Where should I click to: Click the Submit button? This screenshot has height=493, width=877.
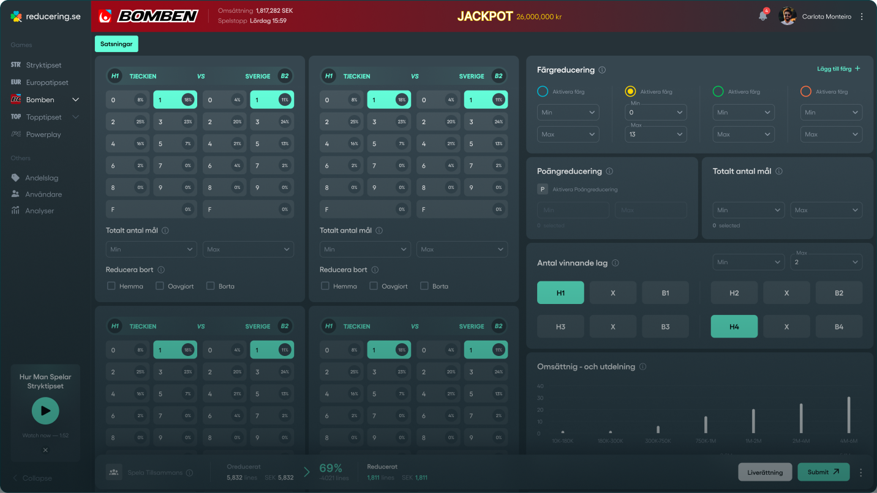[x=823, y=472]
